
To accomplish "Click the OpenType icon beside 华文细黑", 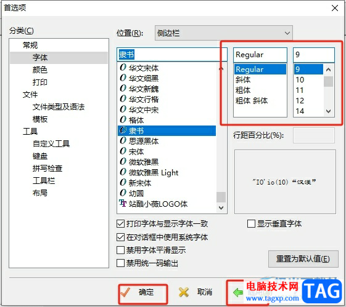I will (123, 78).
